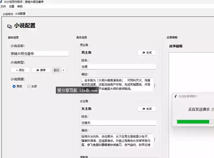The height and width of the screenshot is (158, 214).
Task: Click the 正在发送请求 status text
Action: tap(201, 109)
